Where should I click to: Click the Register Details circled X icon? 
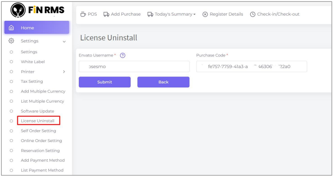click(x=205, y=14)
